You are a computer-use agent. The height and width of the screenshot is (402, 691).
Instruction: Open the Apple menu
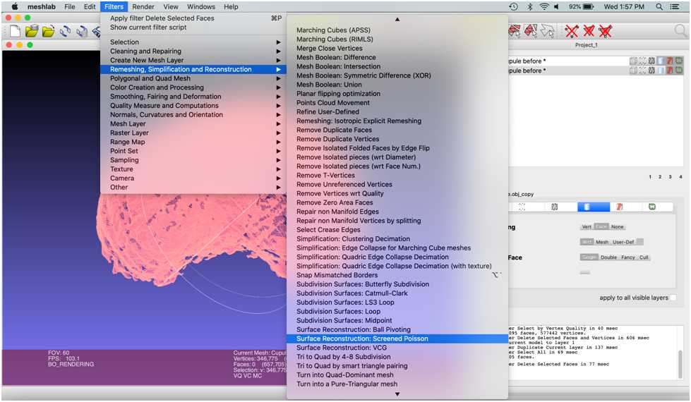(x=15, y=6)
